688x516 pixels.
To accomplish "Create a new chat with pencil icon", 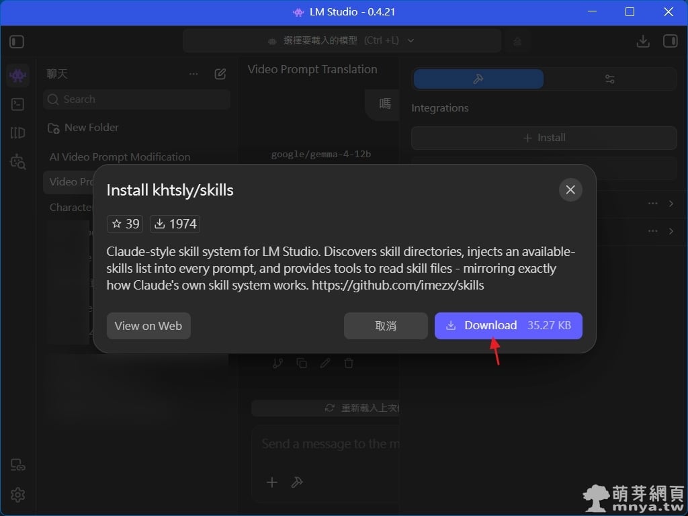I will tap(220, 74).
